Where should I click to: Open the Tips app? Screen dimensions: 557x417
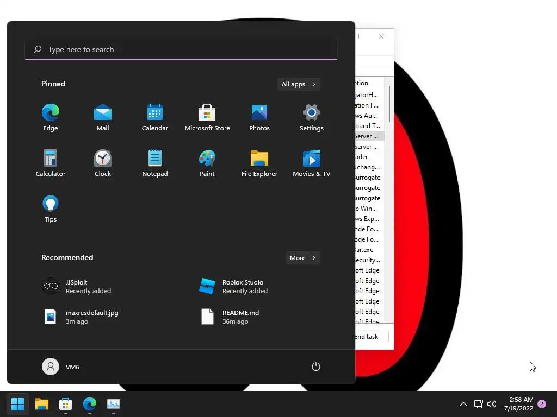coord(51,209)
